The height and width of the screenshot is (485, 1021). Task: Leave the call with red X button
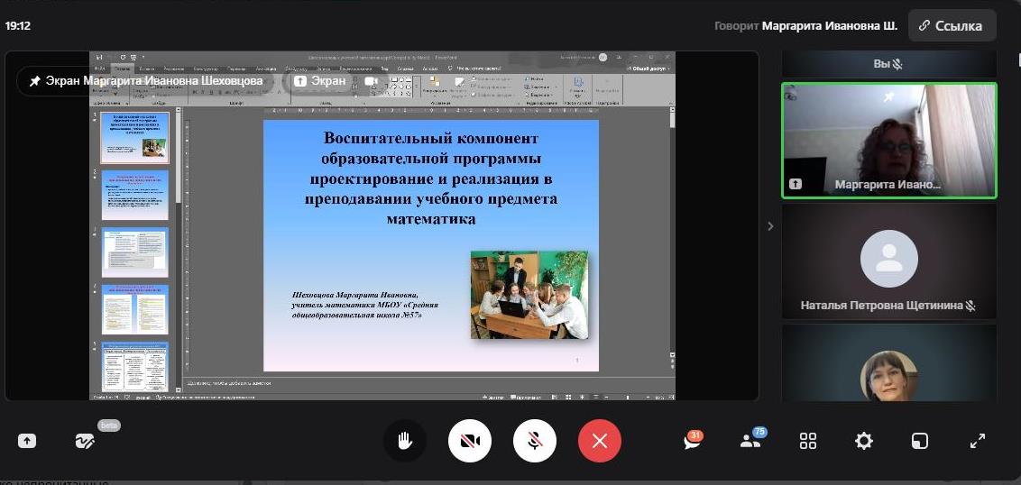[x=600, y=441]
